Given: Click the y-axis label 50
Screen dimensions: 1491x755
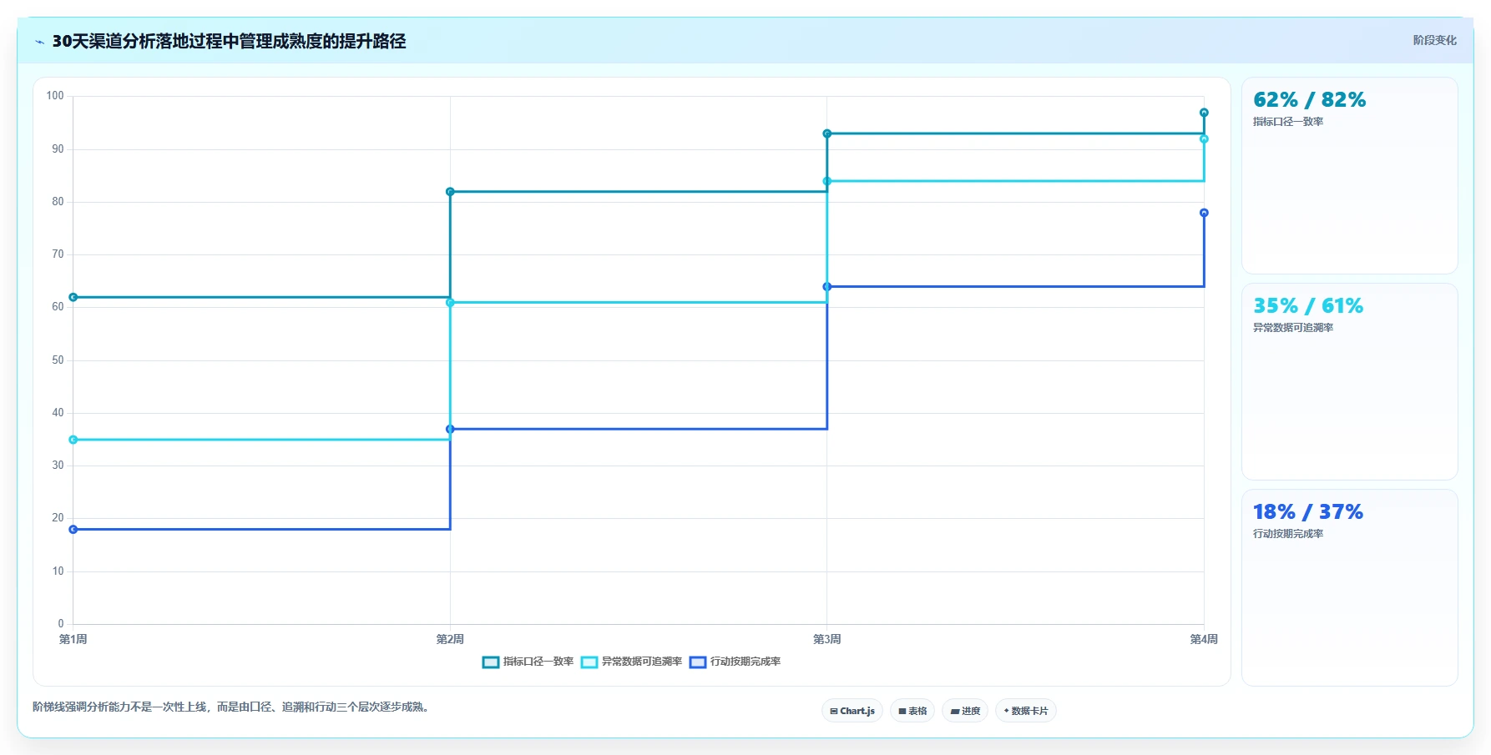Looking at the screenshot, I should (58, 360).
